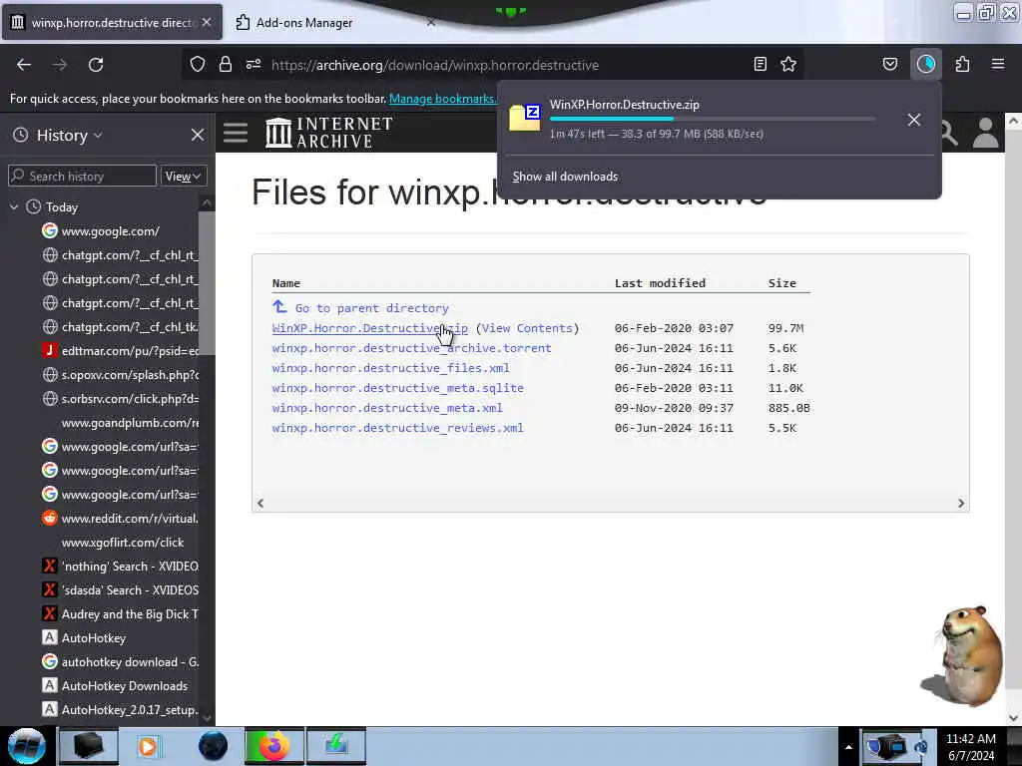
Task: Click the Manage bookmarks link
Action: click(443, 99)
